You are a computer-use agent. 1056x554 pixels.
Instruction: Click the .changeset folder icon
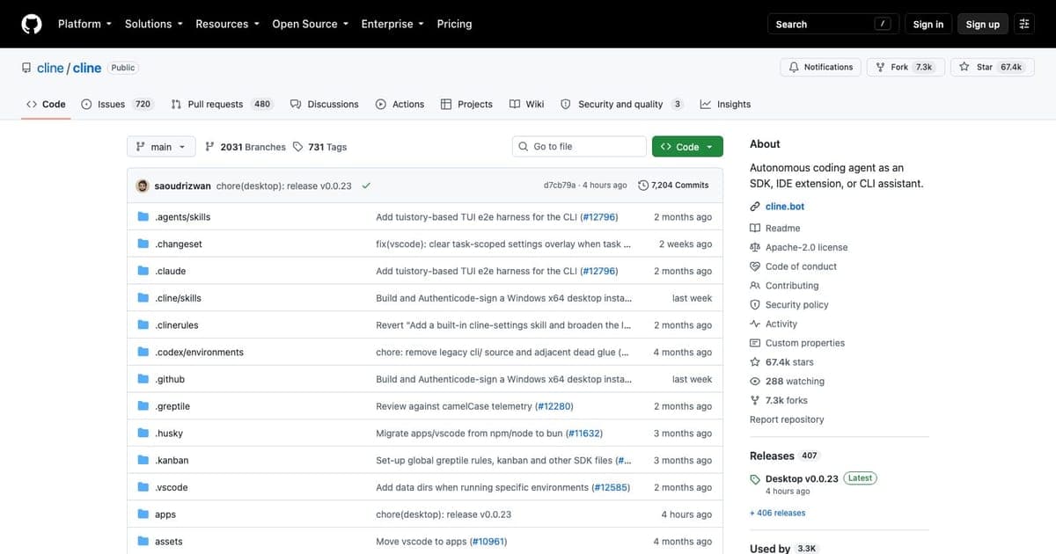(143, 244)
